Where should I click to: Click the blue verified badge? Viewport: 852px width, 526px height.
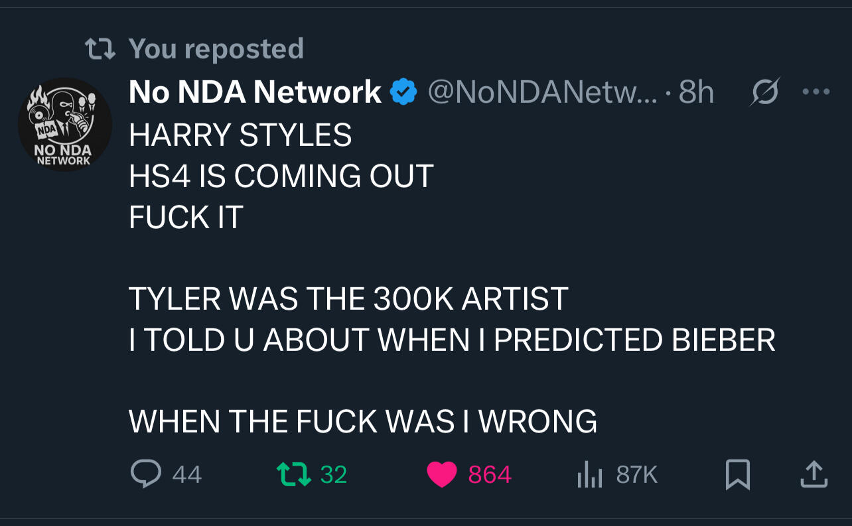pos(403,92)
